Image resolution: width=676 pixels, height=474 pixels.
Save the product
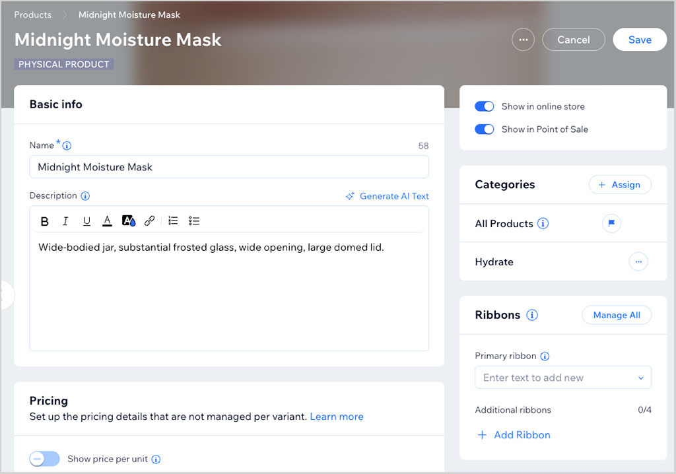[x=640, y=40]
